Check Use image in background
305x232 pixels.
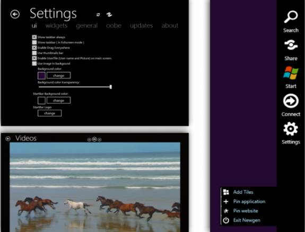tap(34, 64)
